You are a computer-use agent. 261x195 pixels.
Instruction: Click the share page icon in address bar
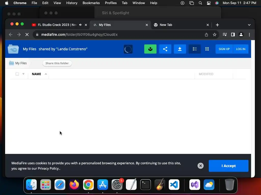[x=206, y=35]
